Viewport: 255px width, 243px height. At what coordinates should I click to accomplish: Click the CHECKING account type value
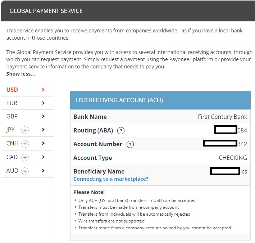point(233,158)
